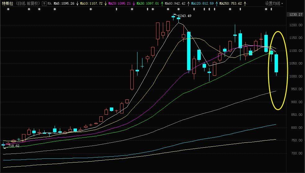Click the up arrow after MA250 value
This screenshot has width=305, height=173.
pyautogui.click(x=245, y=4)
